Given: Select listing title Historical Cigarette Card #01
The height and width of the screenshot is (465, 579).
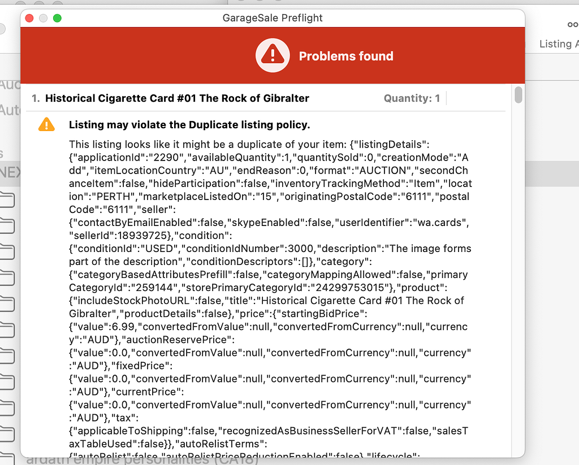Looking at the screenshot, I should [177, 98].
